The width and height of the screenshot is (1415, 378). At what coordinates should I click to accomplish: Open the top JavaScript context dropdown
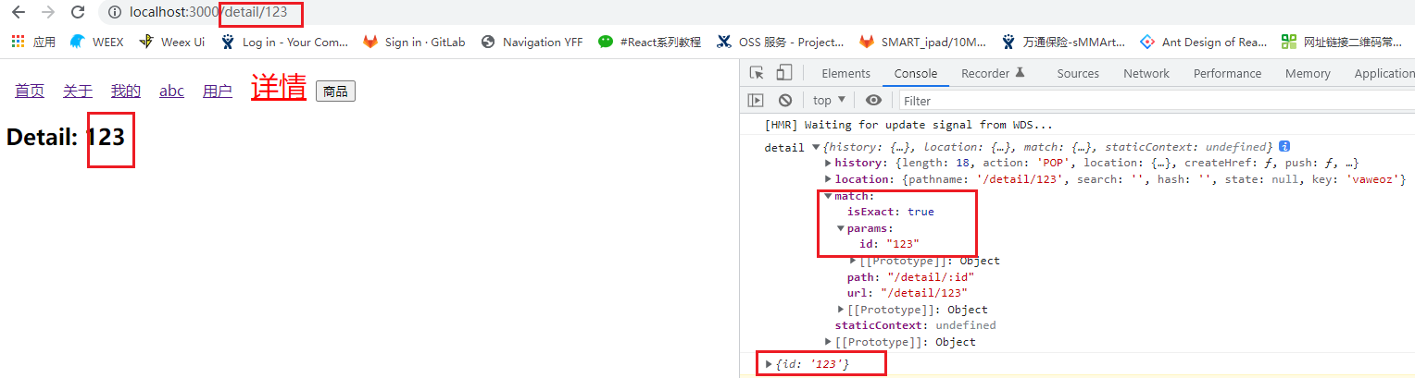(830, 100)
